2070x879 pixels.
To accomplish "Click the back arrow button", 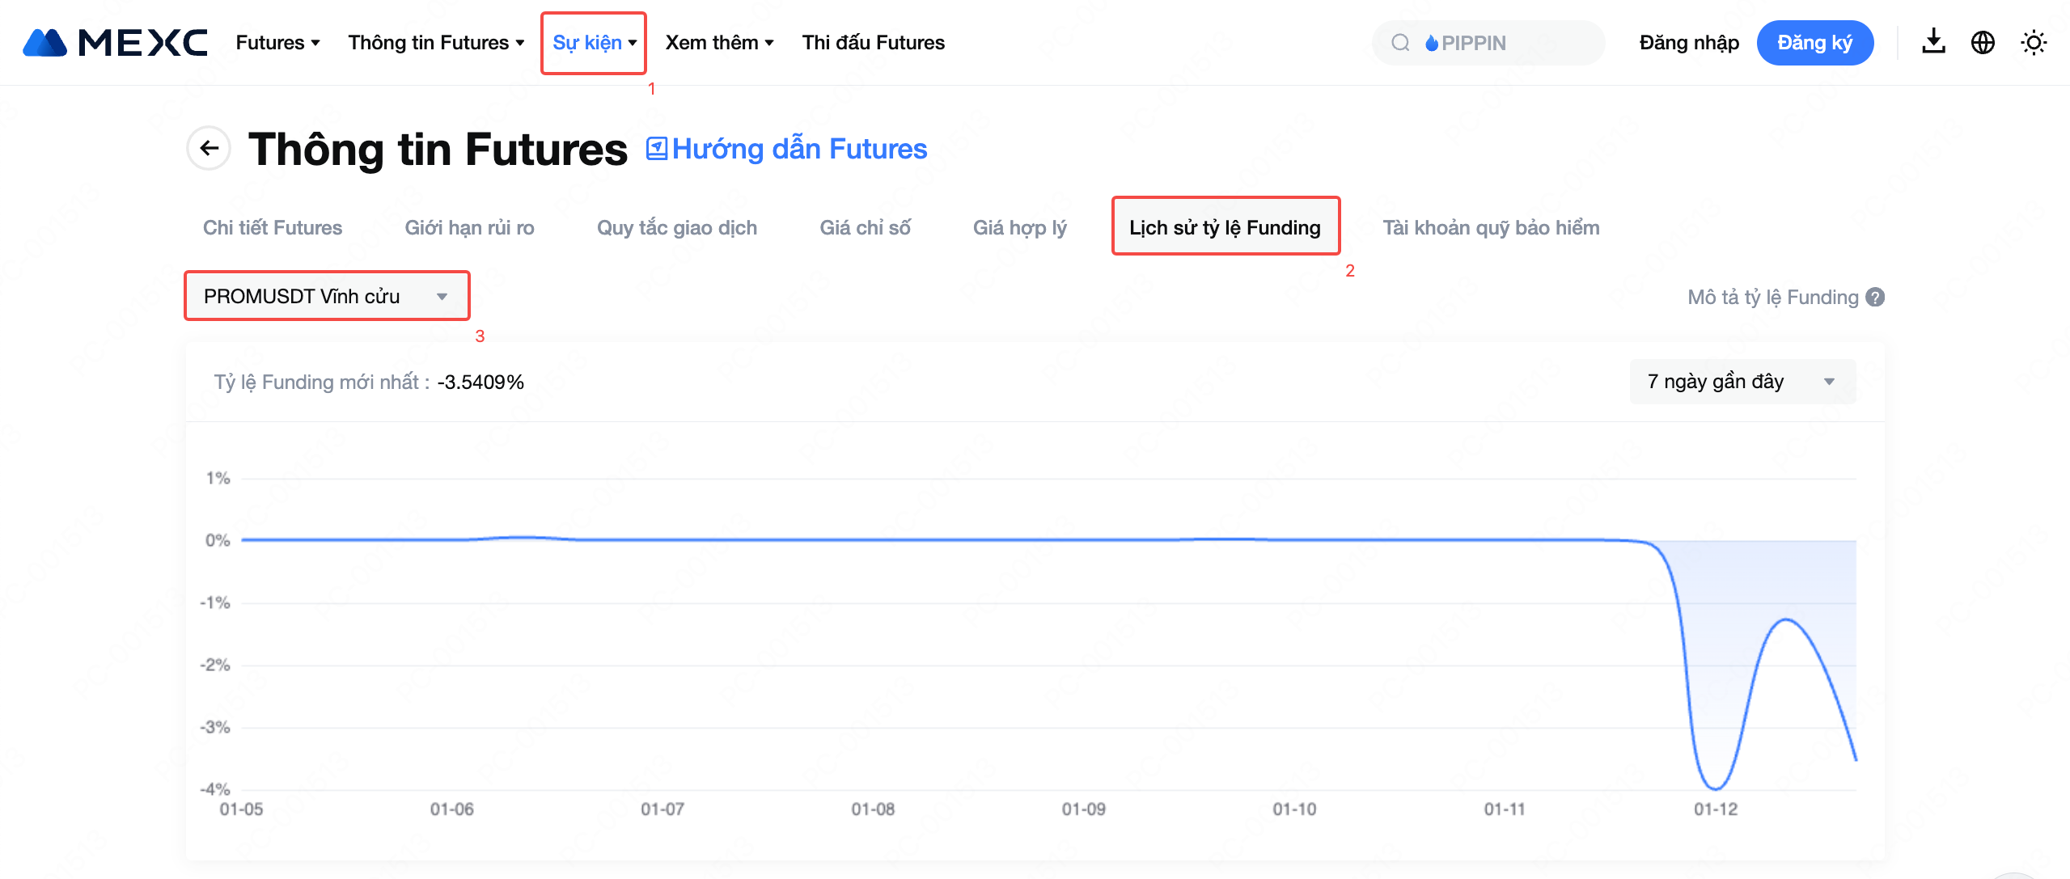I will tap(210, 148).
